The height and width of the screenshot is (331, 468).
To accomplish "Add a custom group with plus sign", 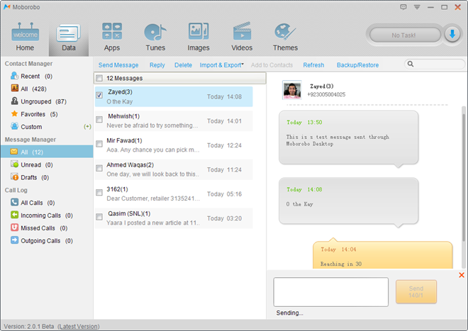I will [87, 127].
